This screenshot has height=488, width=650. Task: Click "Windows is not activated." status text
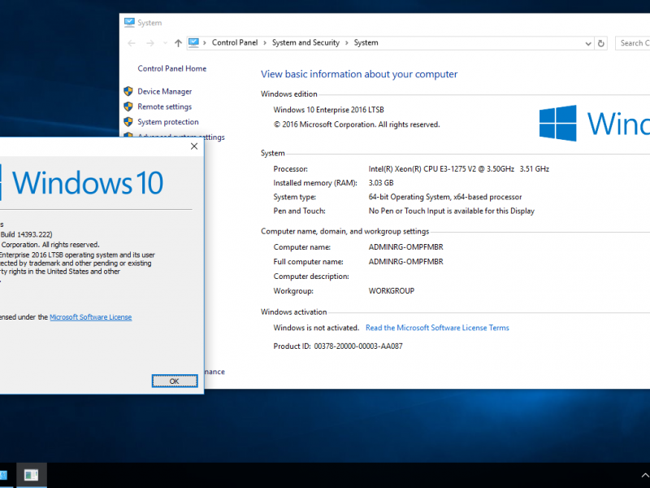coord(316,328)
